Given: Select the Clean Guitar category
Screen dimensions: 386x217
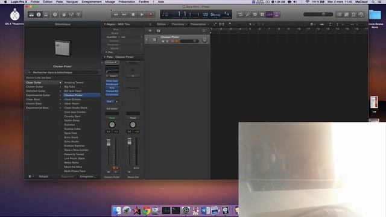Looking at the screenshot, I should tap(43, 83).
